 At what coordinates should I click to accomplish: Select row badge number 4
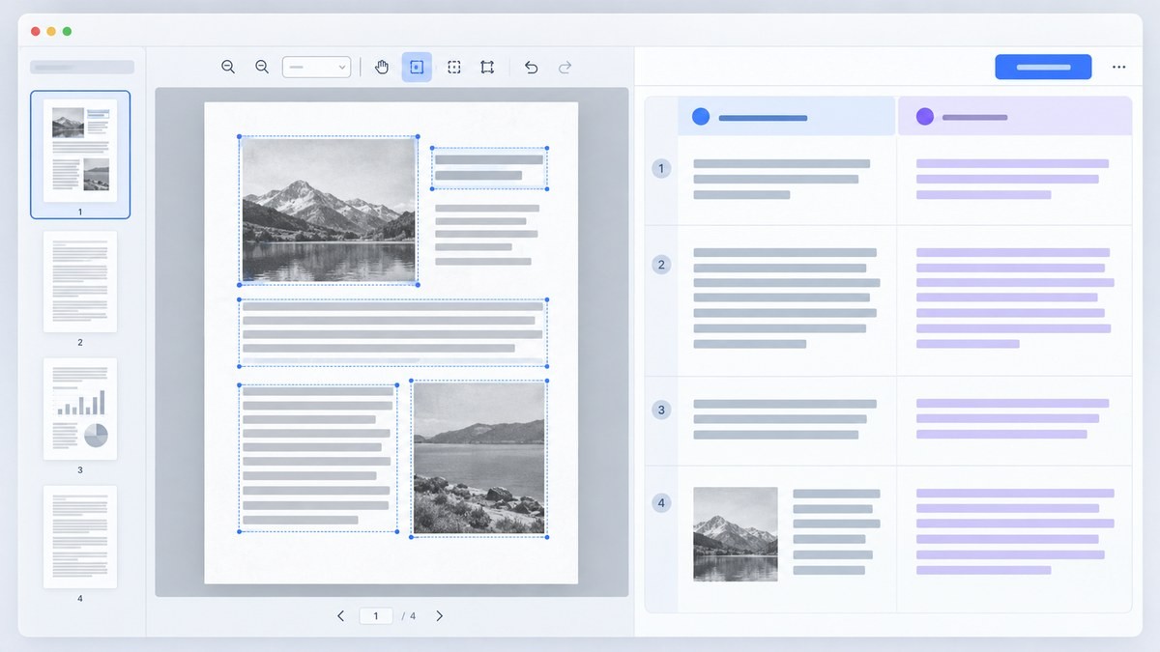pos(661,502)
